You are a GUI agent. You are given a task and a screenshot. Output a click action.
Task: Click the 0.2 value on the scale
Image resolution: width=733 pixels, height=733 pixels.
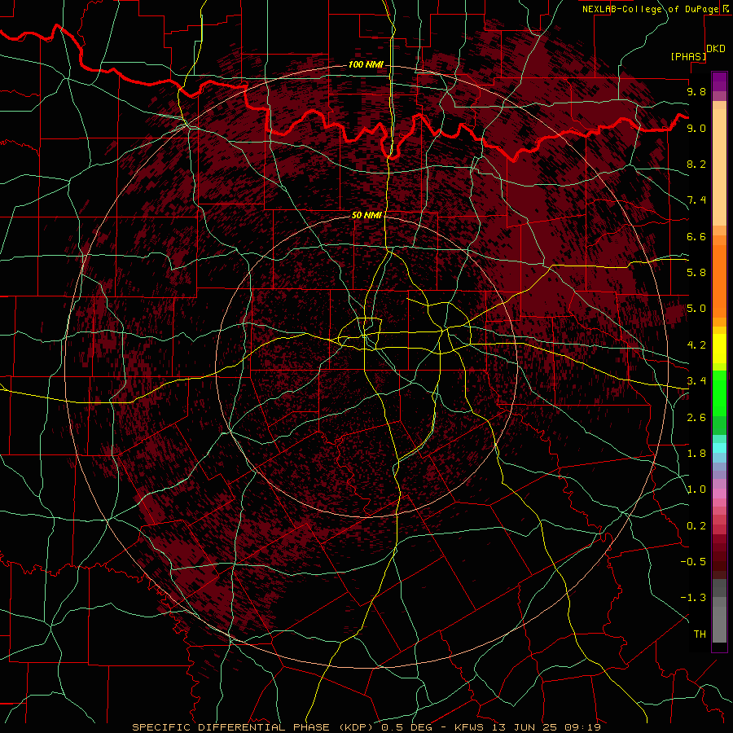(696, 526)
